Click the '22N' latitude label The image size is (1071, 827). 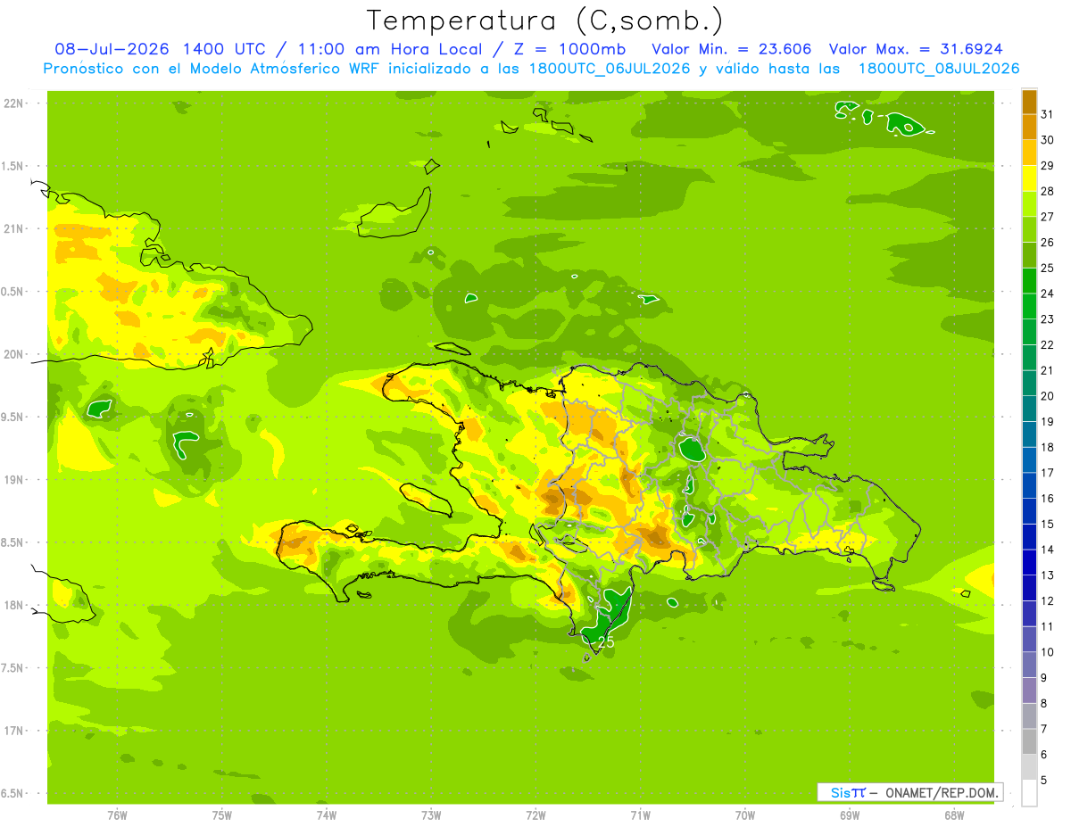(12, 103)
